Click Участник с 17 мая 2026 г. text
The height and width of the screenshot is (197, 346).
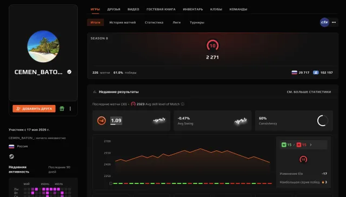[29, 130]
